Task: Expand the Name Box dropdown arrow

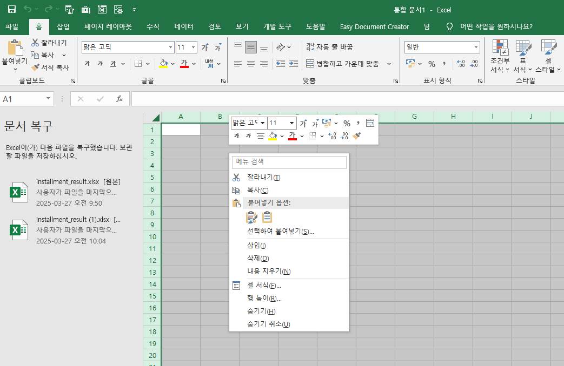Action: tap(48, 98)
